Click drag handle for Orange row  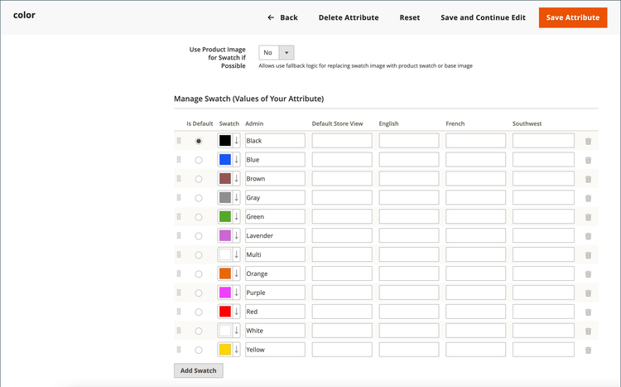click(x=179, y=274)
